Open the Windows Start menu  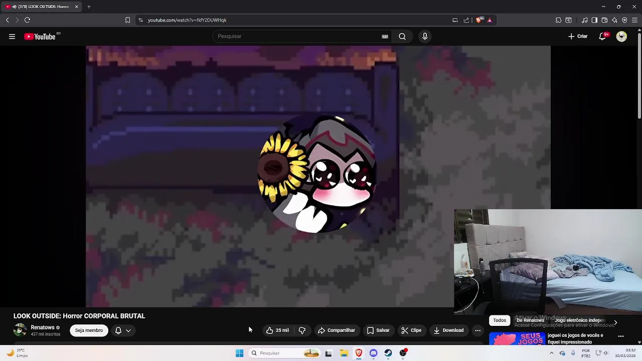click(239, 353)
